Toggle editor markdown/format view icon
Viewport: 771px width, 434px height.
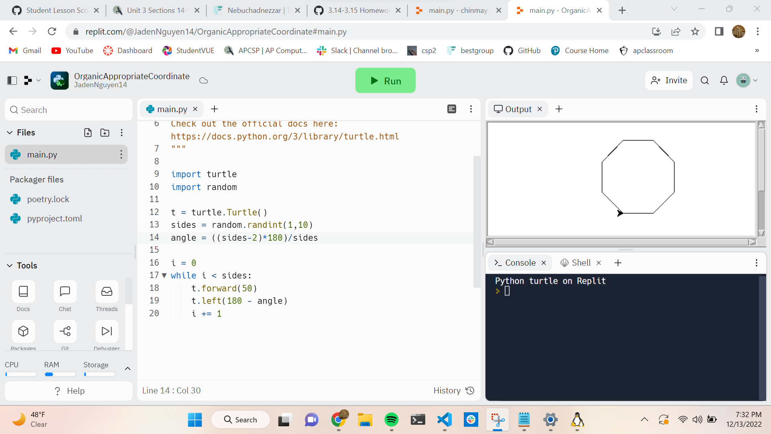(x=452, y=109)
